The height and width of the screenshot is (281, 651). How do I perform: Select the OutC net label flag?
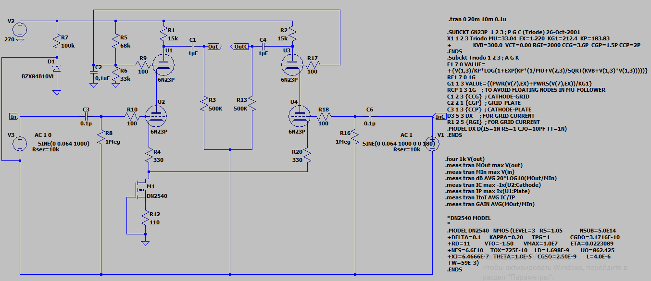click(x=240, y=47)
